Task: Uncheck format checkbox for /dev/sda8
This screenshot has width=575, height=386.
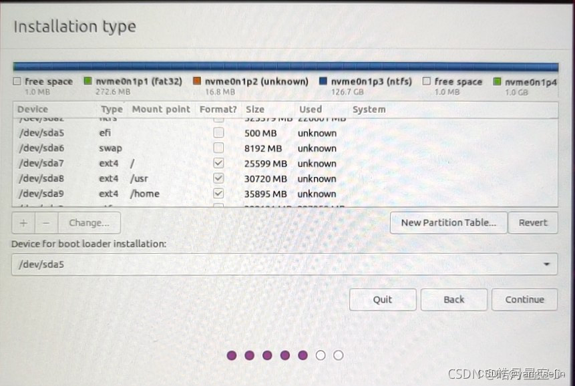Action: (218, 178)
